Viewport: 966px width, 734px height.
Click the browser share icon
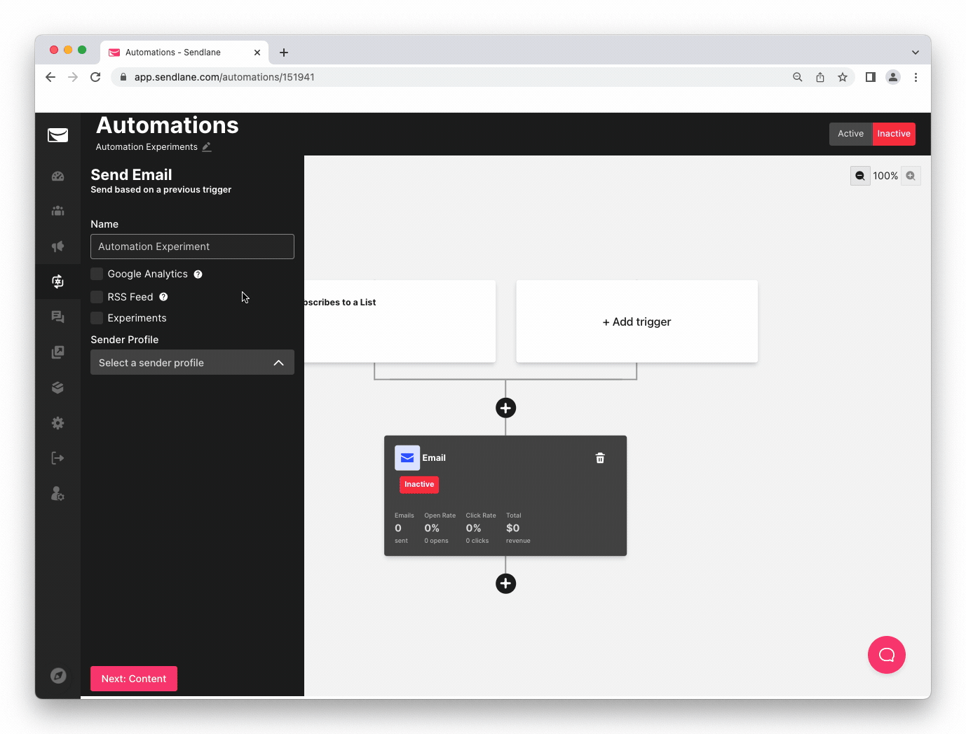click(820, 77)
